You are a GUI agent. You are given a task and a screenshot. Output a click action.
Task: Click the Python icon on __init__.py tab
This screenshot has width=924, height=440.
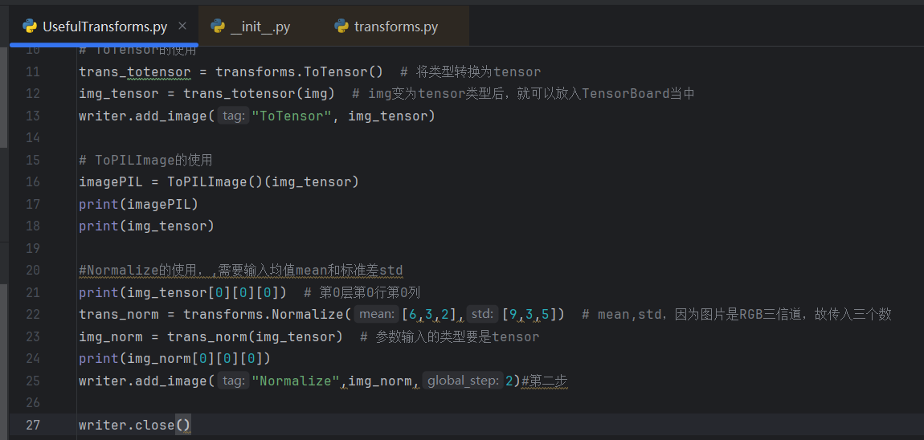[x=218, y=26]
